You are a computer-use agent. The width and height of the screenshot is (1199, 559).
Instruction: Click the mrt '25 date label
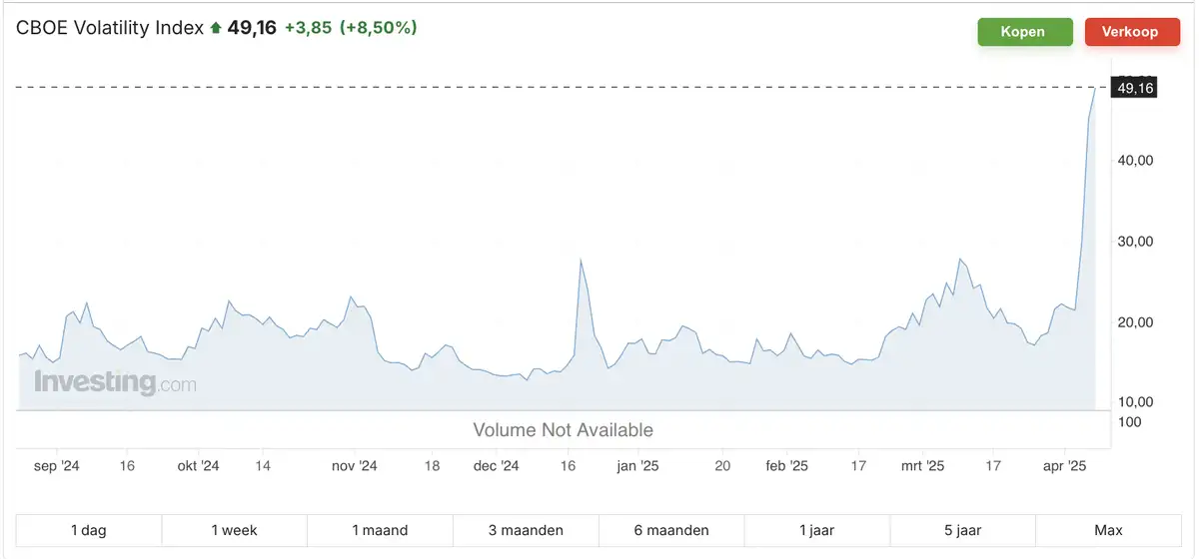click(x=922, y=466)
